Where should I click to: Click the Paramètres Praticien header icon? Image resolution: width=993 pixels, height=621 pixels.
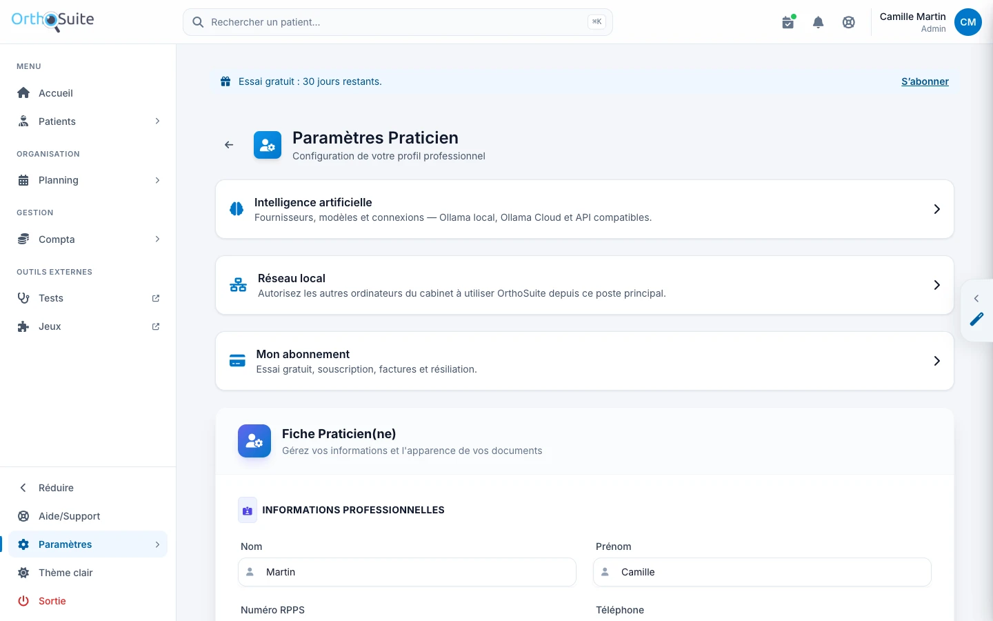tap(268, 145)
